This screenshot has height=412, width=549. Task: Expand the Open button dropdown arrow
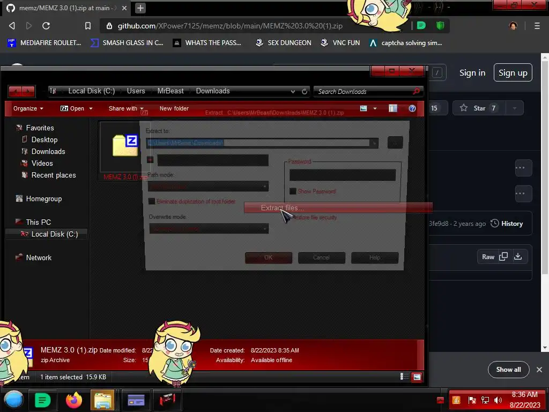click(x=91, y=108)
